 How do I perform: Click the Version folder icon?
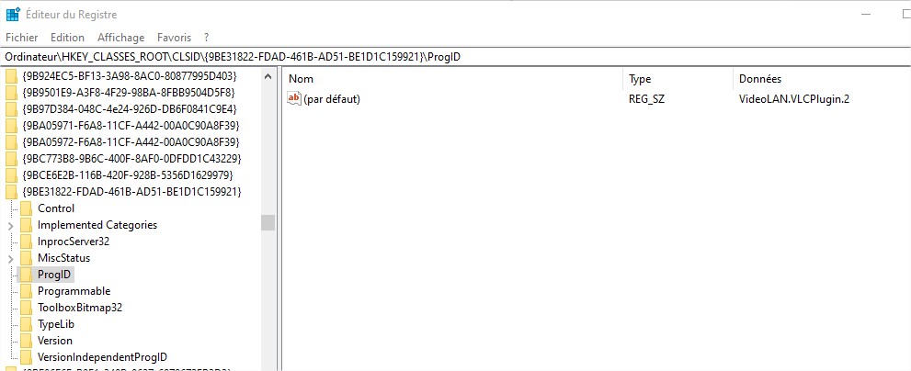(x=26, y=340)
